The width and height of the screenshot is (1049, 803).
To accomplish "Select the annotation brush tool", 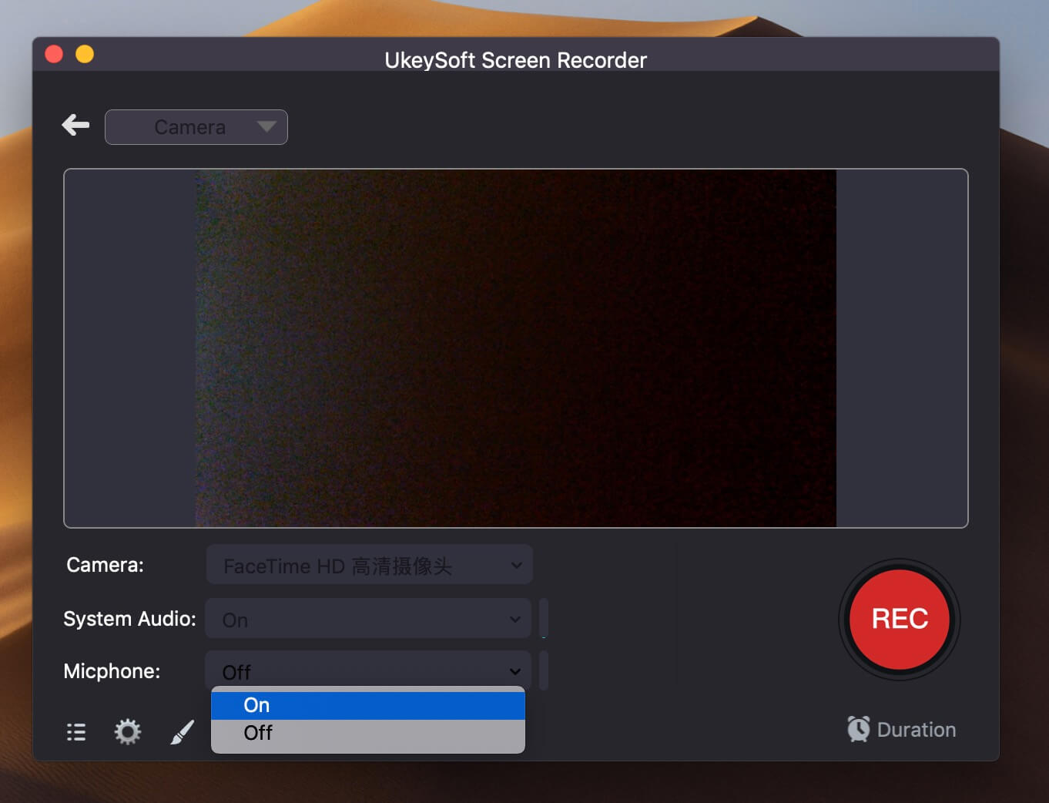I will [182, 731].
